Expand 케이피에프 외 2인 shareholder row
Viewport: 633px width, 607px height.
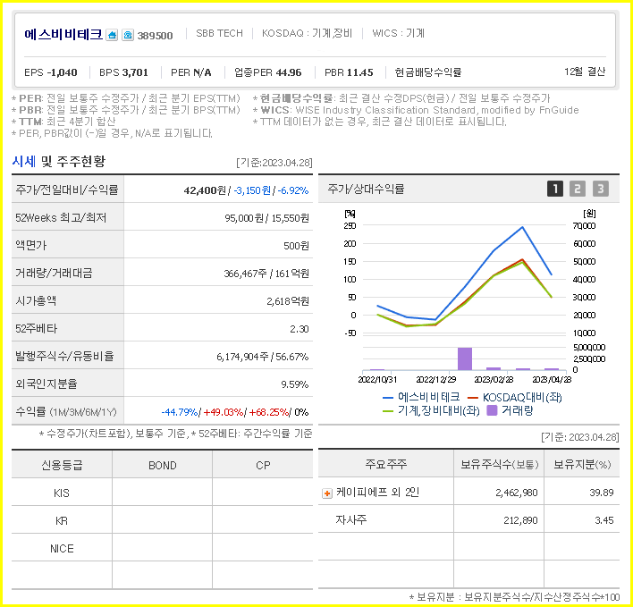pos(327,493)
